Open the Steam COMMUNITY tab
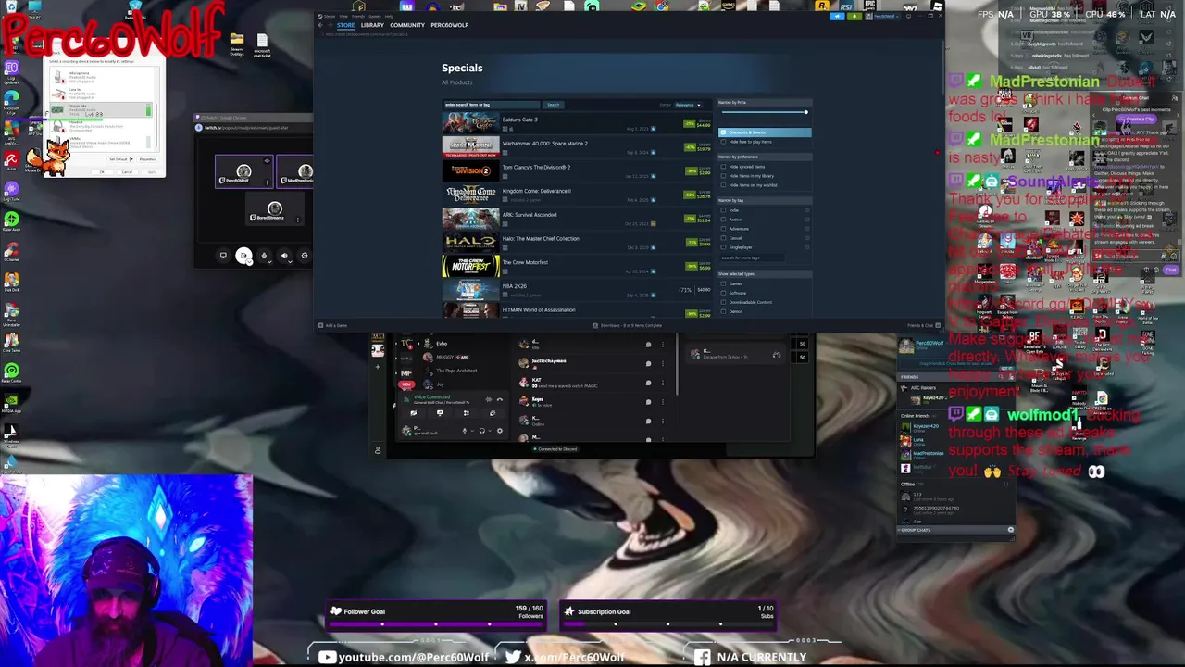 click(x=407, y=25)
